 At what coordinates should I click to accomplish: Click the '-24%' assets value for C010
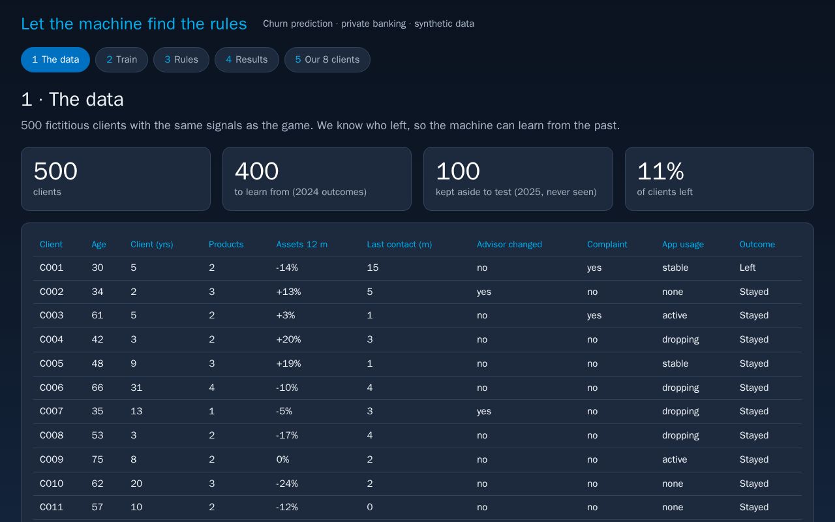pos(287,484)
